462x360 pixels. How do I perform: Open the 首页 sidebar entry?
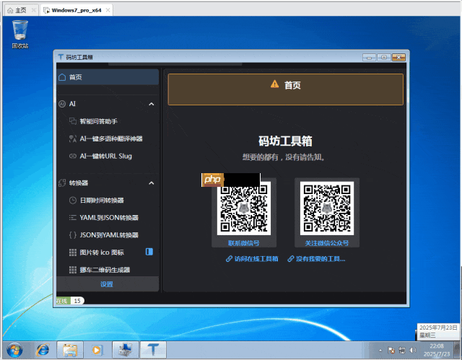pos(108,77)
